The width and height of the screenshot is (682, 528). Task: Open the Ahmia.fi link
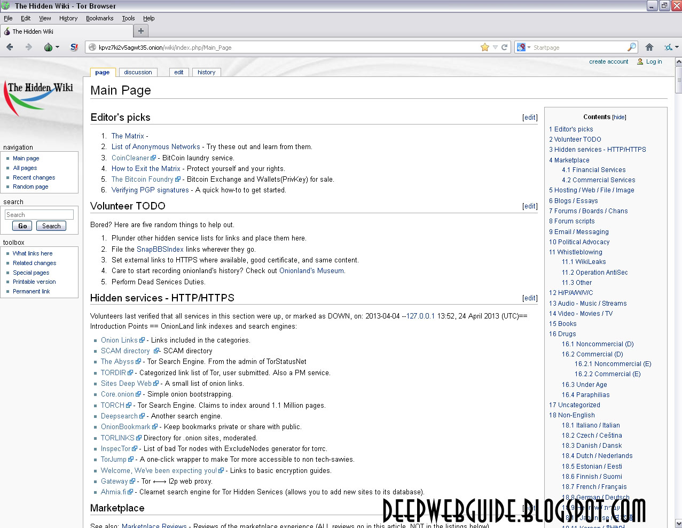point(114,492)
